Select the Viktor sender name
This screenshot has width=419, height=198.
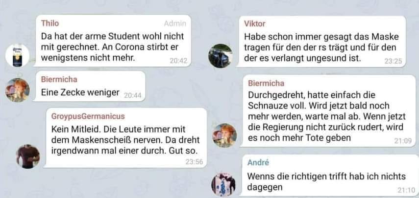tap(255, 24)
